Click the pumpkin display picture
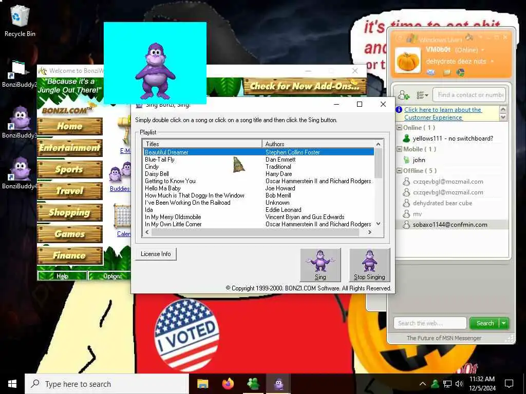This screenshot has height=394, width=526. point(407,61)
